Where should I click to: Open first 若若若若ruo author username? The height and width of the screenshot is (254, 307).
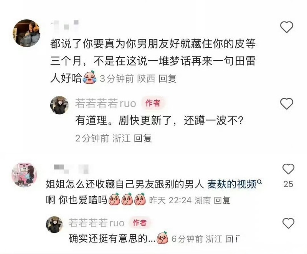pos(106,103)
